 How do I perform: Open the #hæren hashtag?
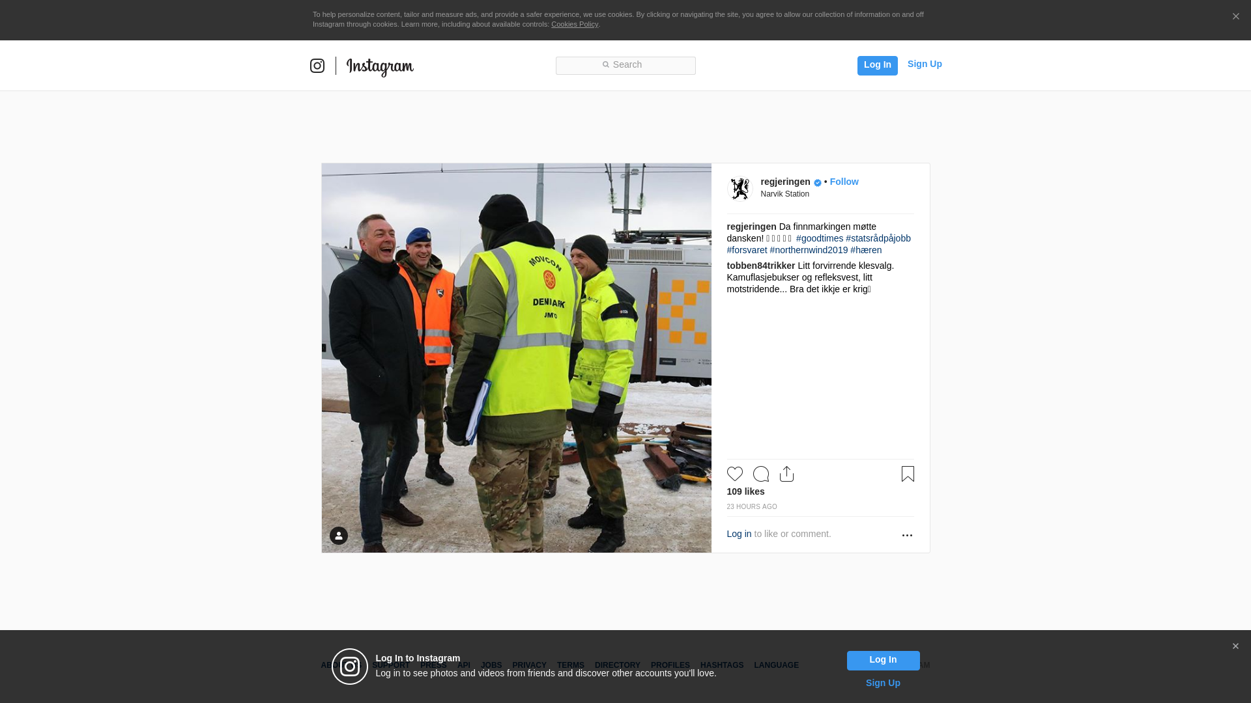(866, 250)
